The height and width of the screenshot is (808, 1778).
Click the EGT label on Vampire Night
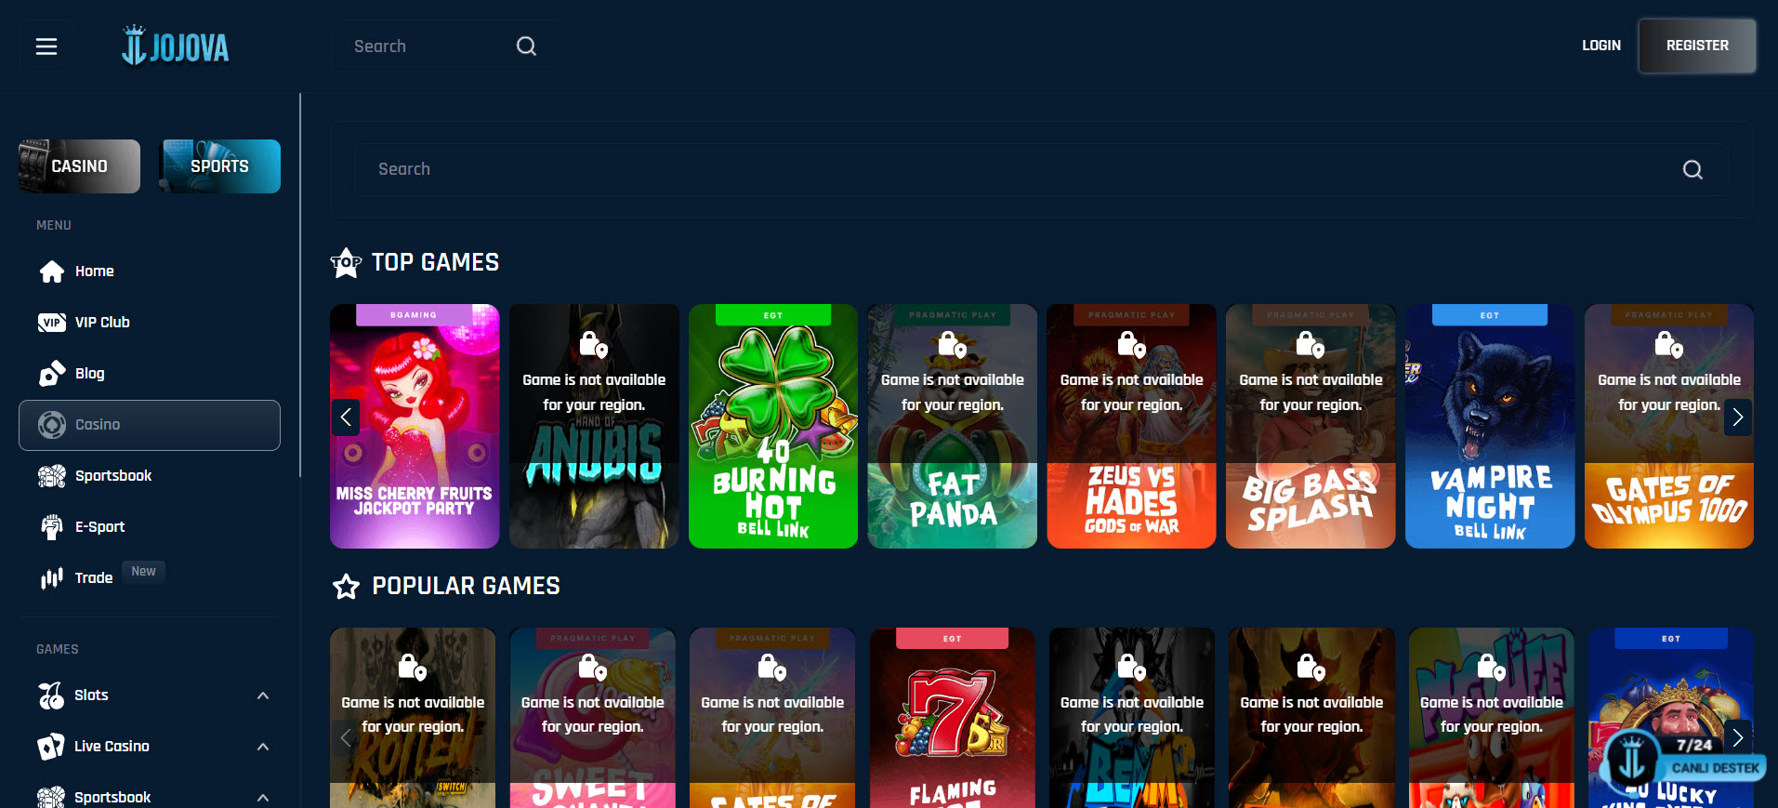[x=1490, y=315]
